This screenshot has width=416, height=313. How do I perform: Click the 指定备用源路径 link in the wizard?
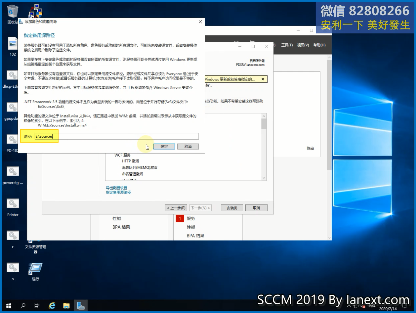coord(118,192)
